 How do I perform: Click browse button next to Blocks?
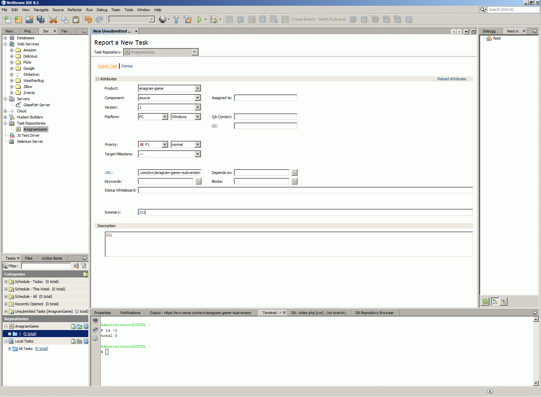click(295, 181)
